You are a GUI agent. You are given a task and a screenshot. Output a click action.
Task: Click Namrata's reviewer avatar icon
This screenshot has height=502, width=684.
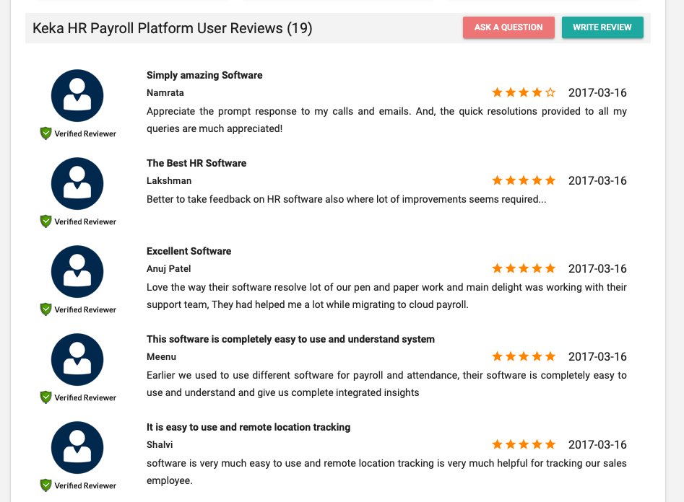(x=77, y=95)
